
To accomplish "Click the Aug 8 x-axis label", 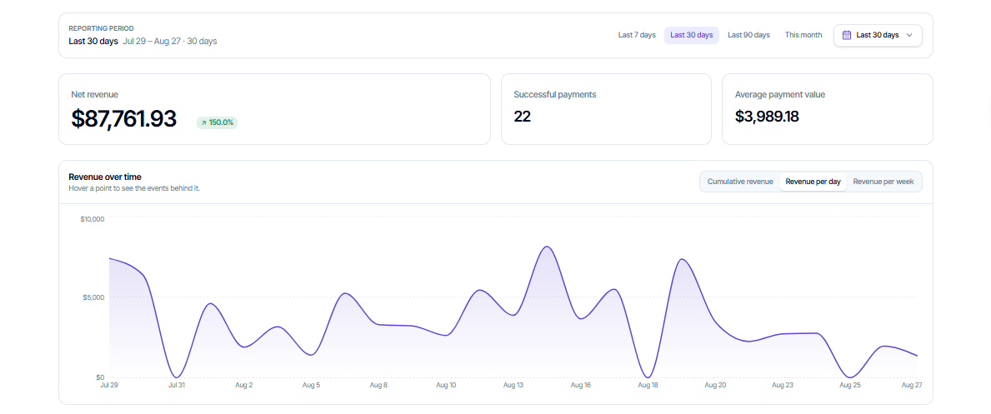I will coord(378,385).
